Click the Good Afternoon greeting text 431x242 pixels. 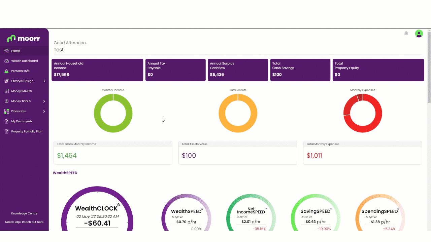click(70, 43)
